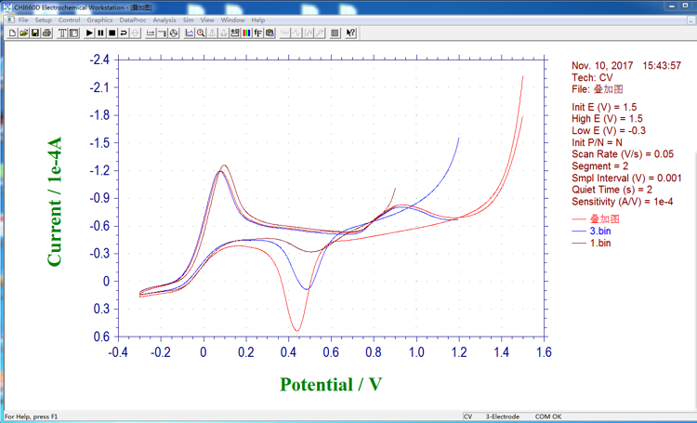
Task: Click the '3-Electrode' status bar entry
Action: tap(502, 416)
